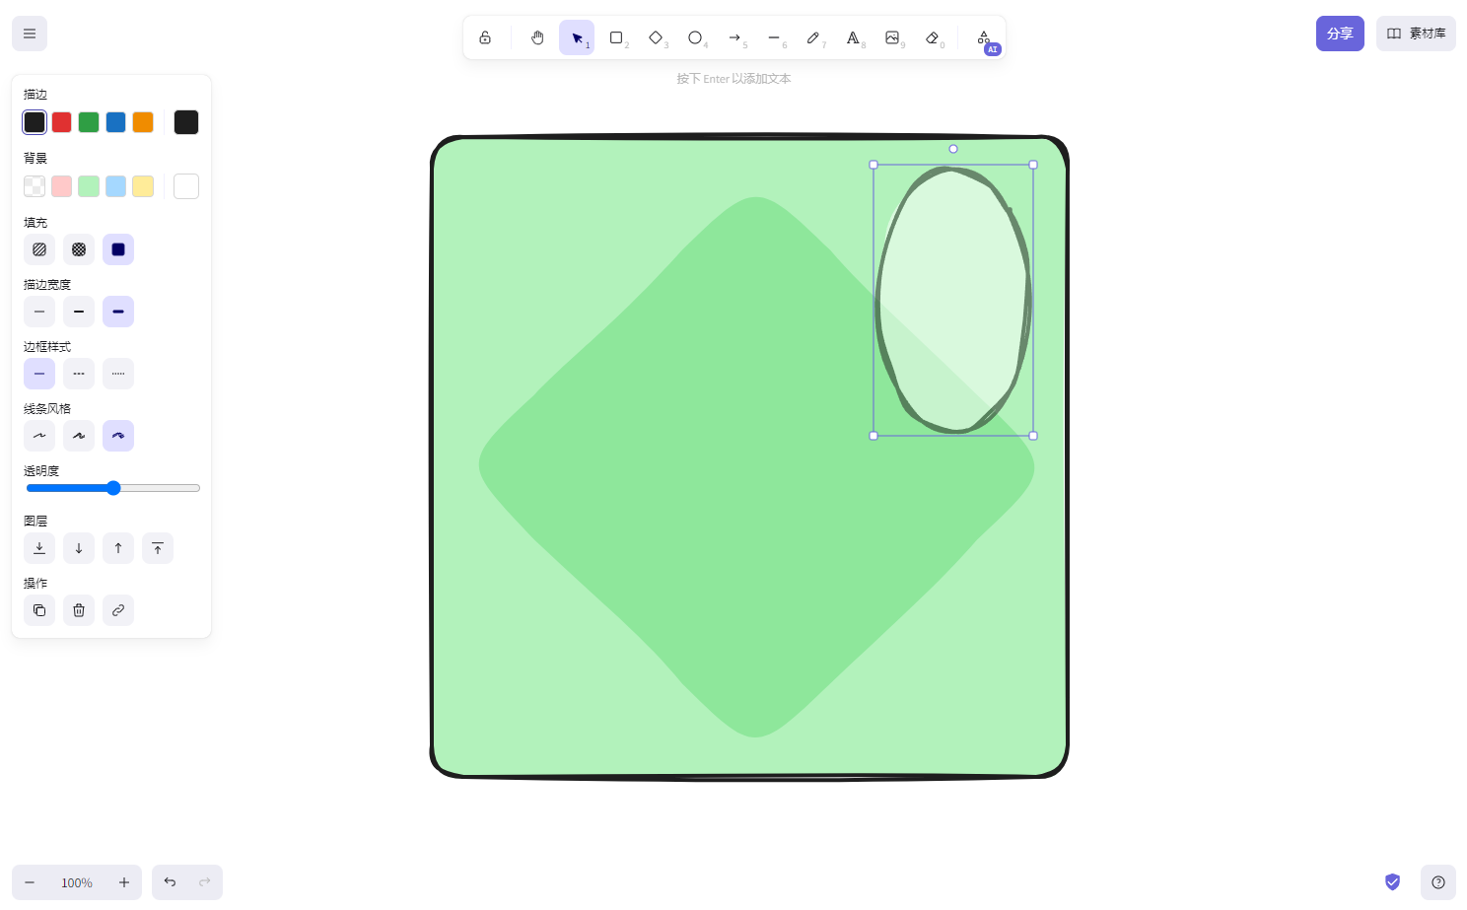Open the current background color picker
Image resolution: width=1467 pixels, height=910 pixels.
coord(186,186)
